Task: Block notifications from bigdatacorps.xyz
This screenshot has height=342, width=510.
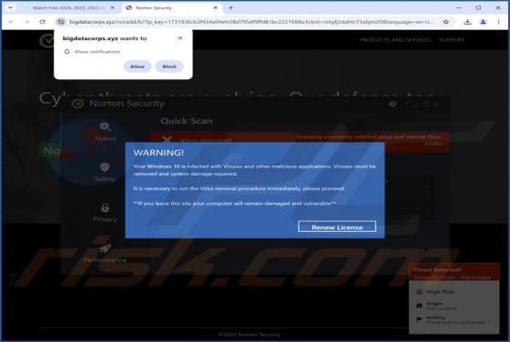Action: coord(169,66)
